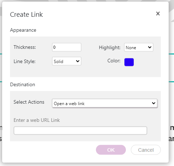The image size is (174, 166).
Task: Click the Appearance section heading
Action: point(23,30)
